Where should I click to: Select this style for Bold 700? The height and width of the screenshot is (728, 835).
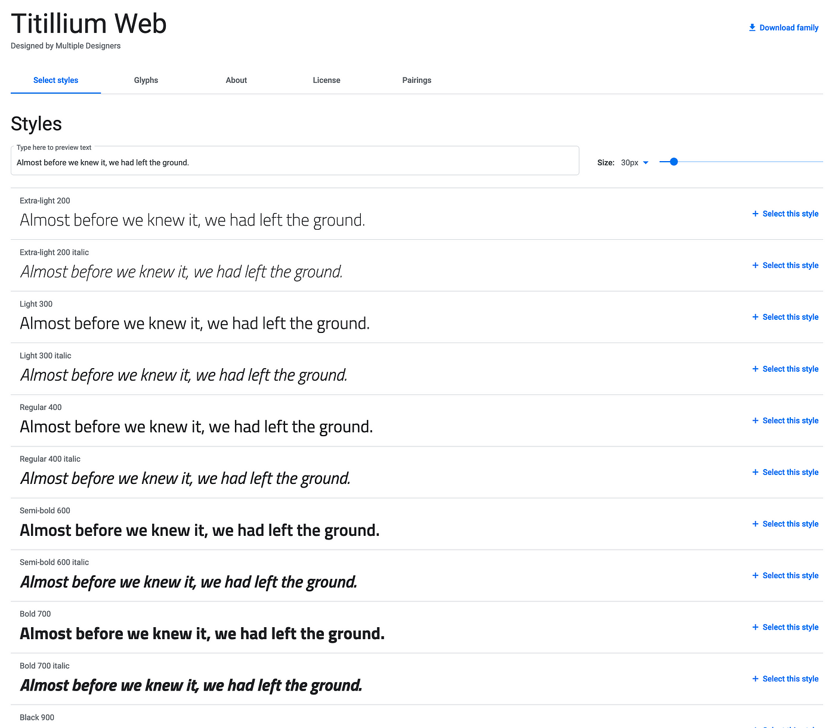(x=790, y=627)
